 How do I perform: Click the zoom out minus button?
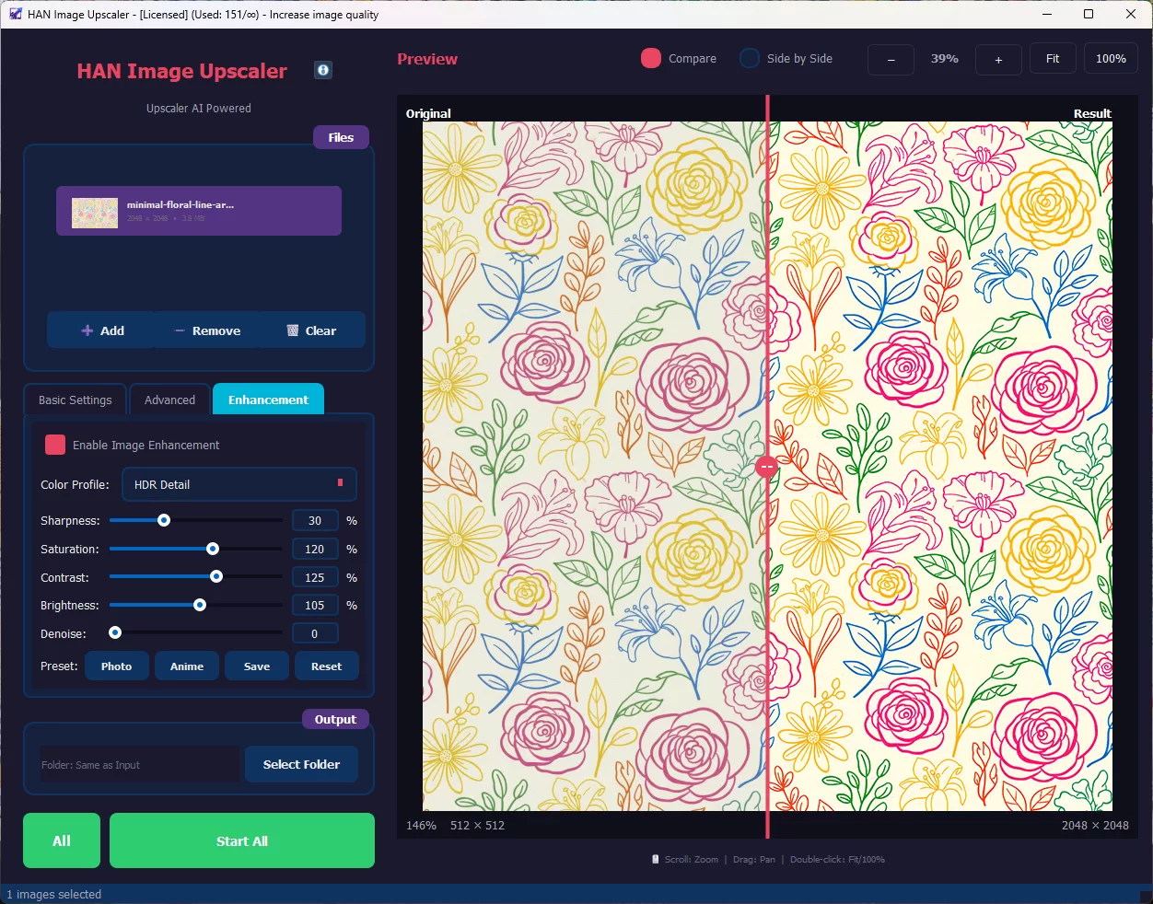tap(891, 59)
